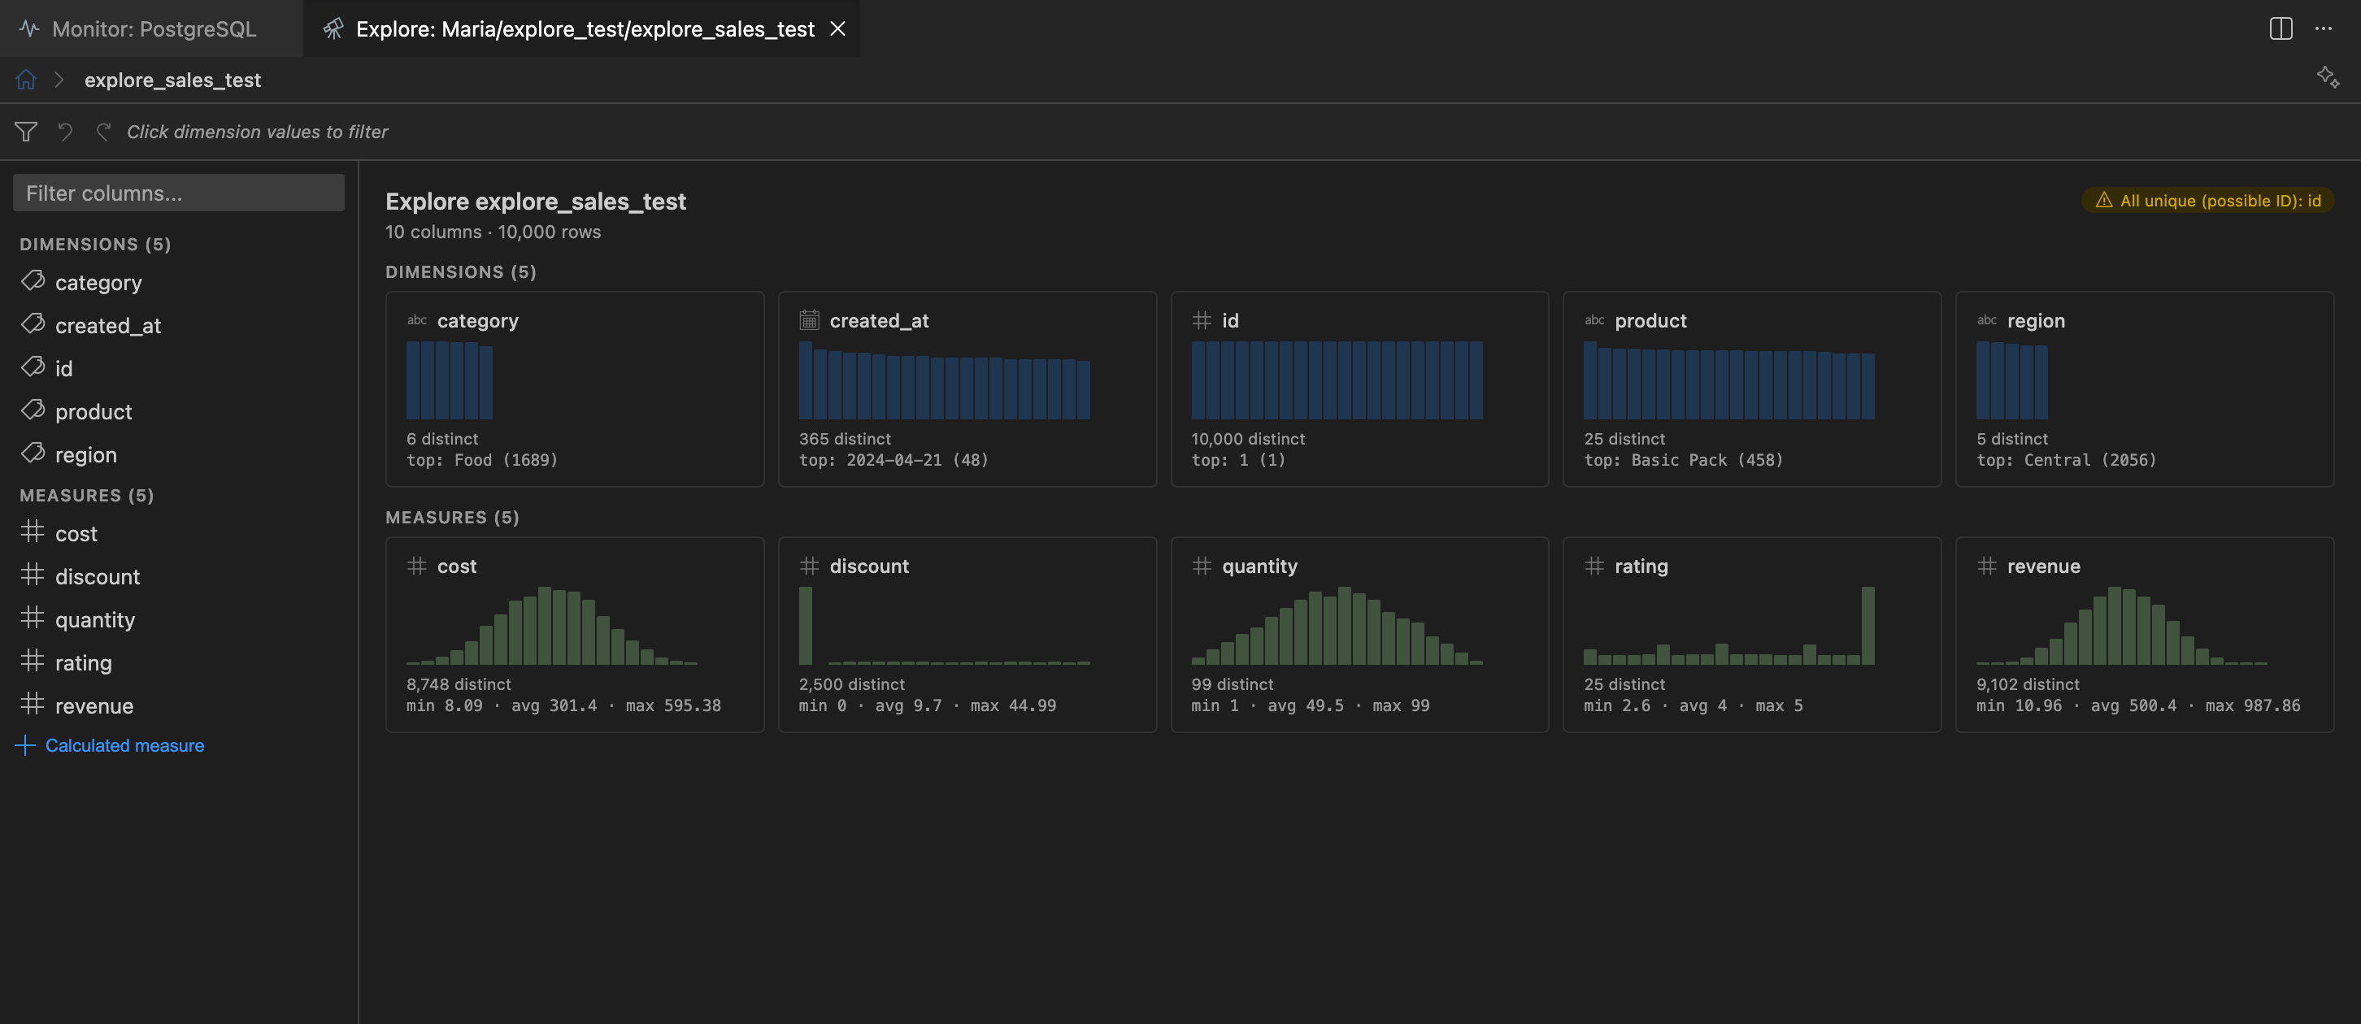Open the more actions ellipsis menu

coord(2324,28)
